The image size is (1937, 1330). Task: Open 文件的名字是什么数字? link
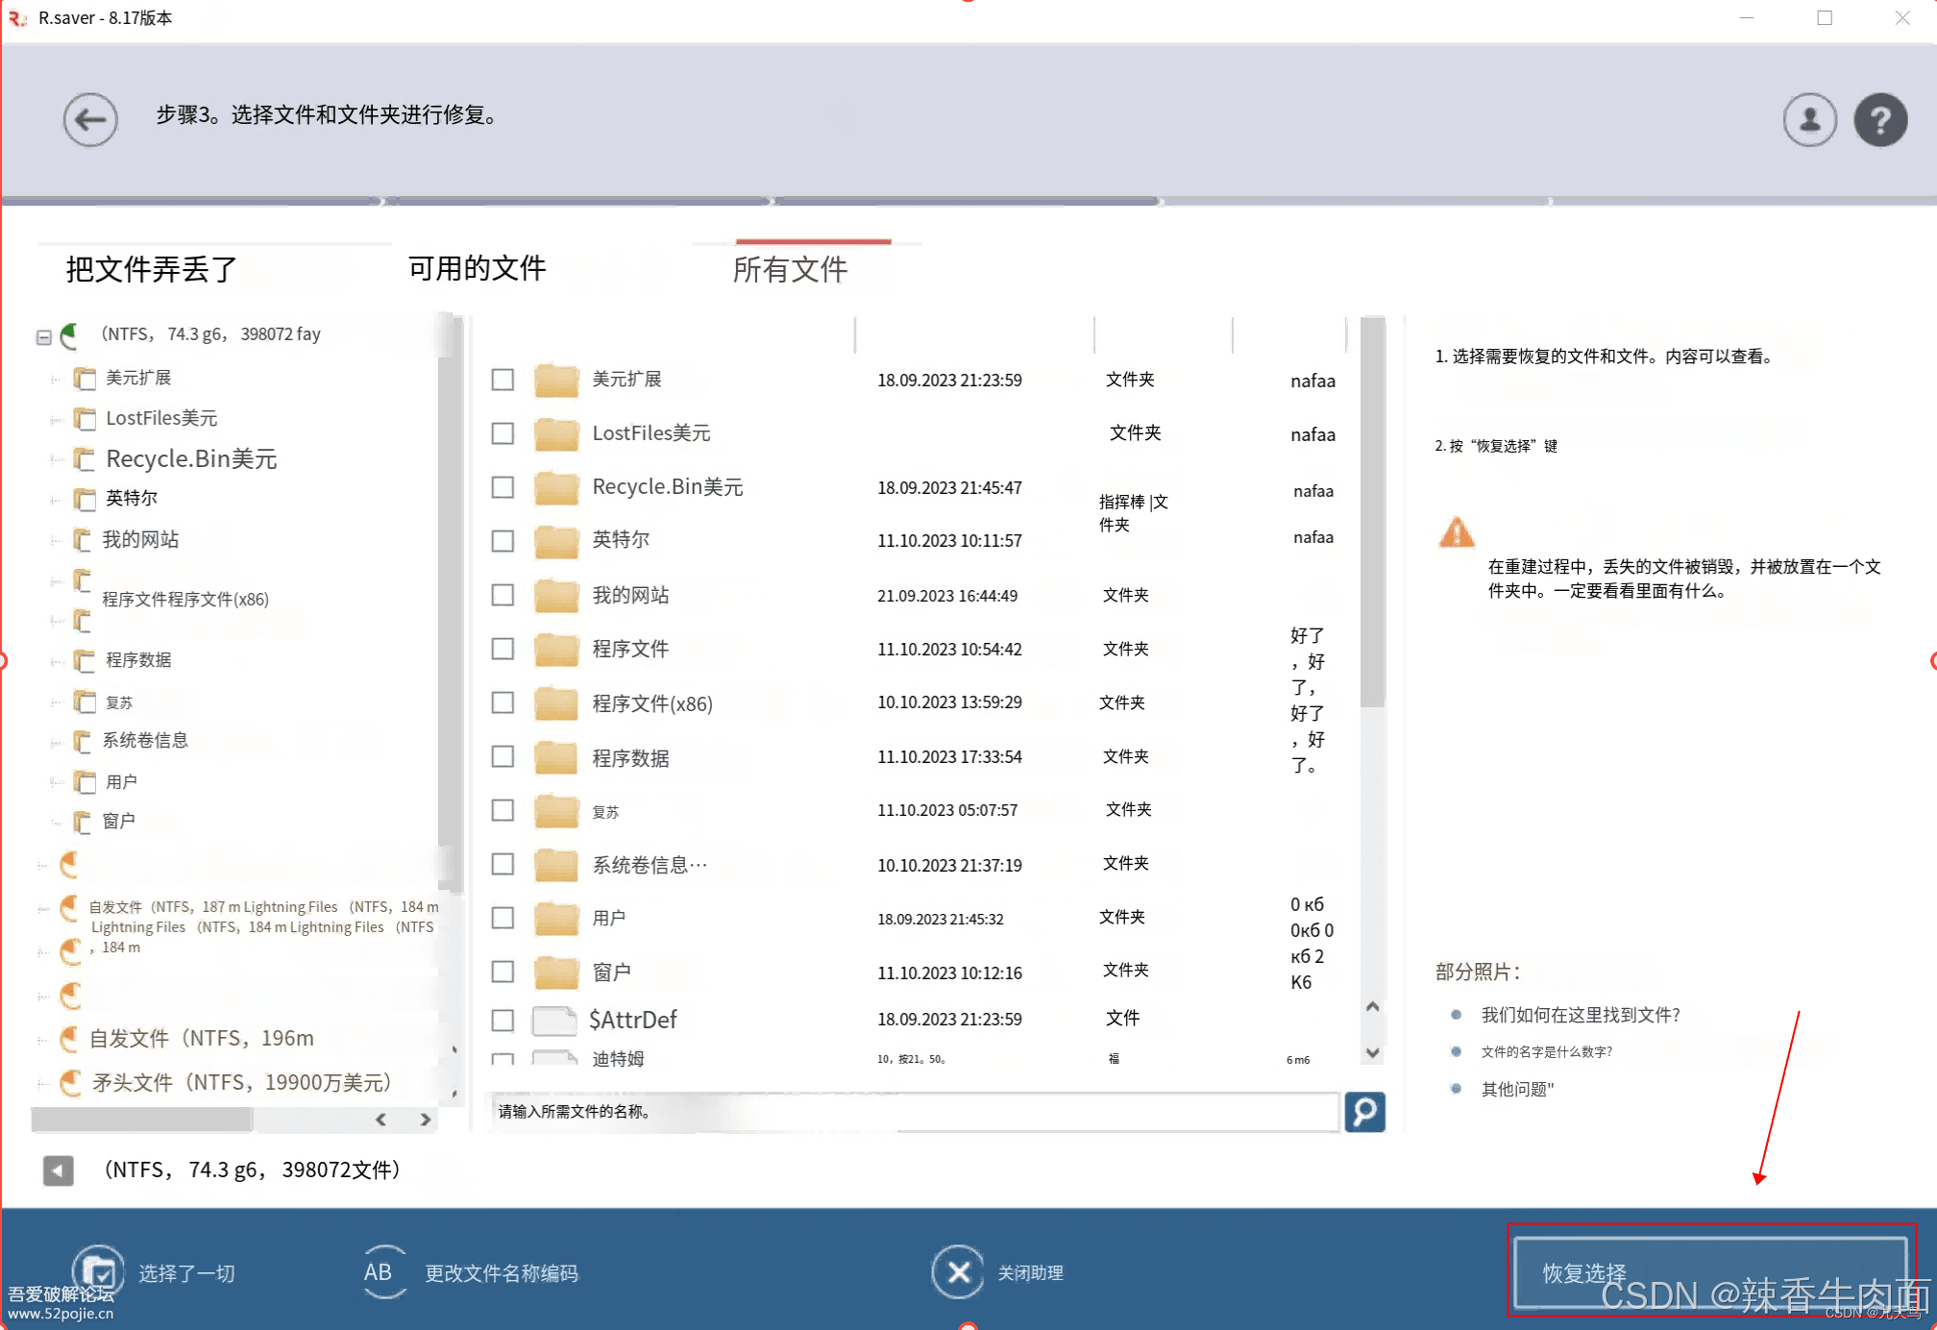point(1546,1052)
